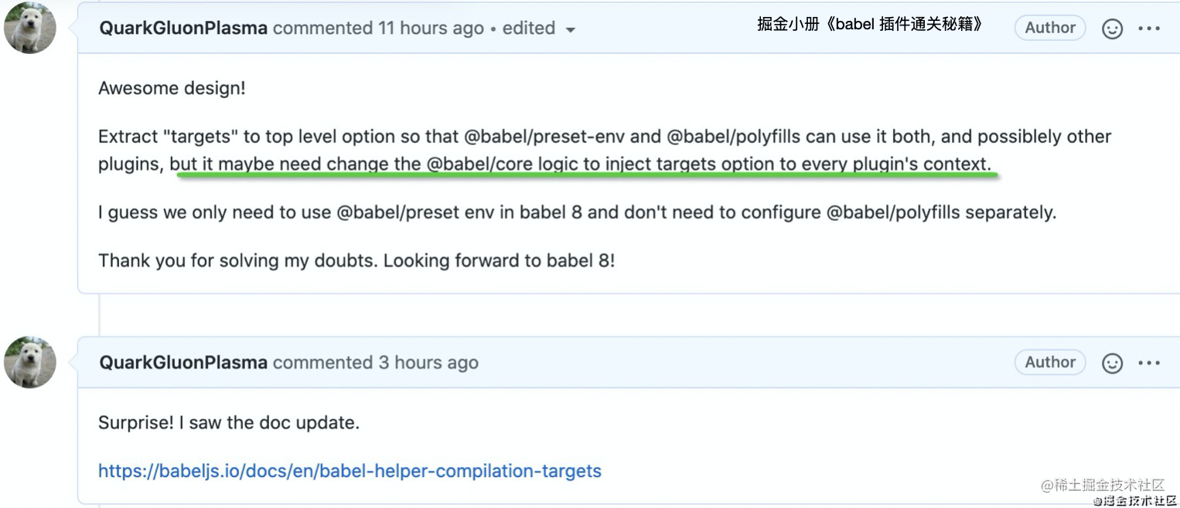
Task: Click the 'Awesome design!' comment line
Action: pos(172,88)
